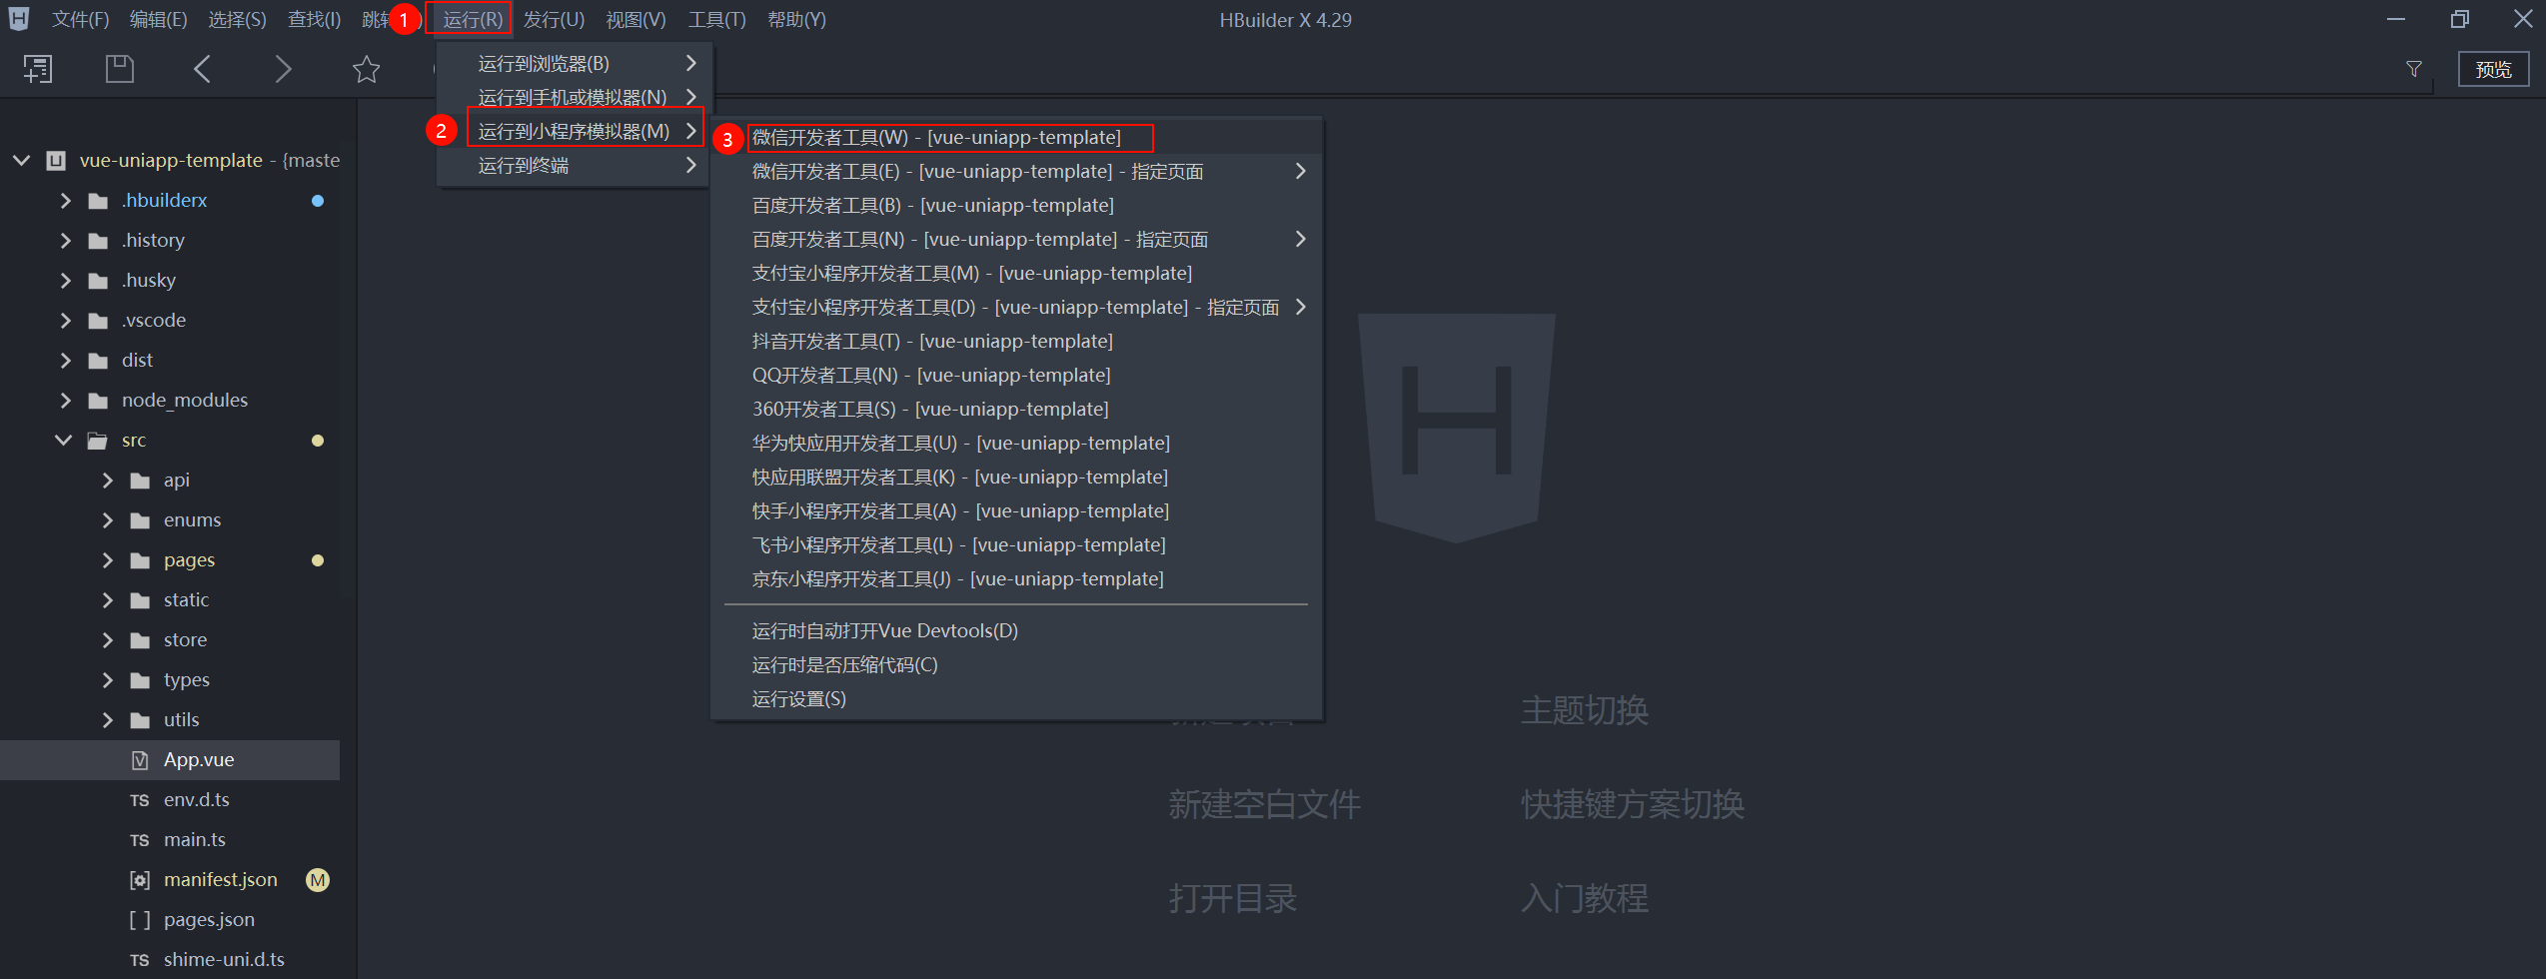Click the filter funnel icon

(2414, 69)
